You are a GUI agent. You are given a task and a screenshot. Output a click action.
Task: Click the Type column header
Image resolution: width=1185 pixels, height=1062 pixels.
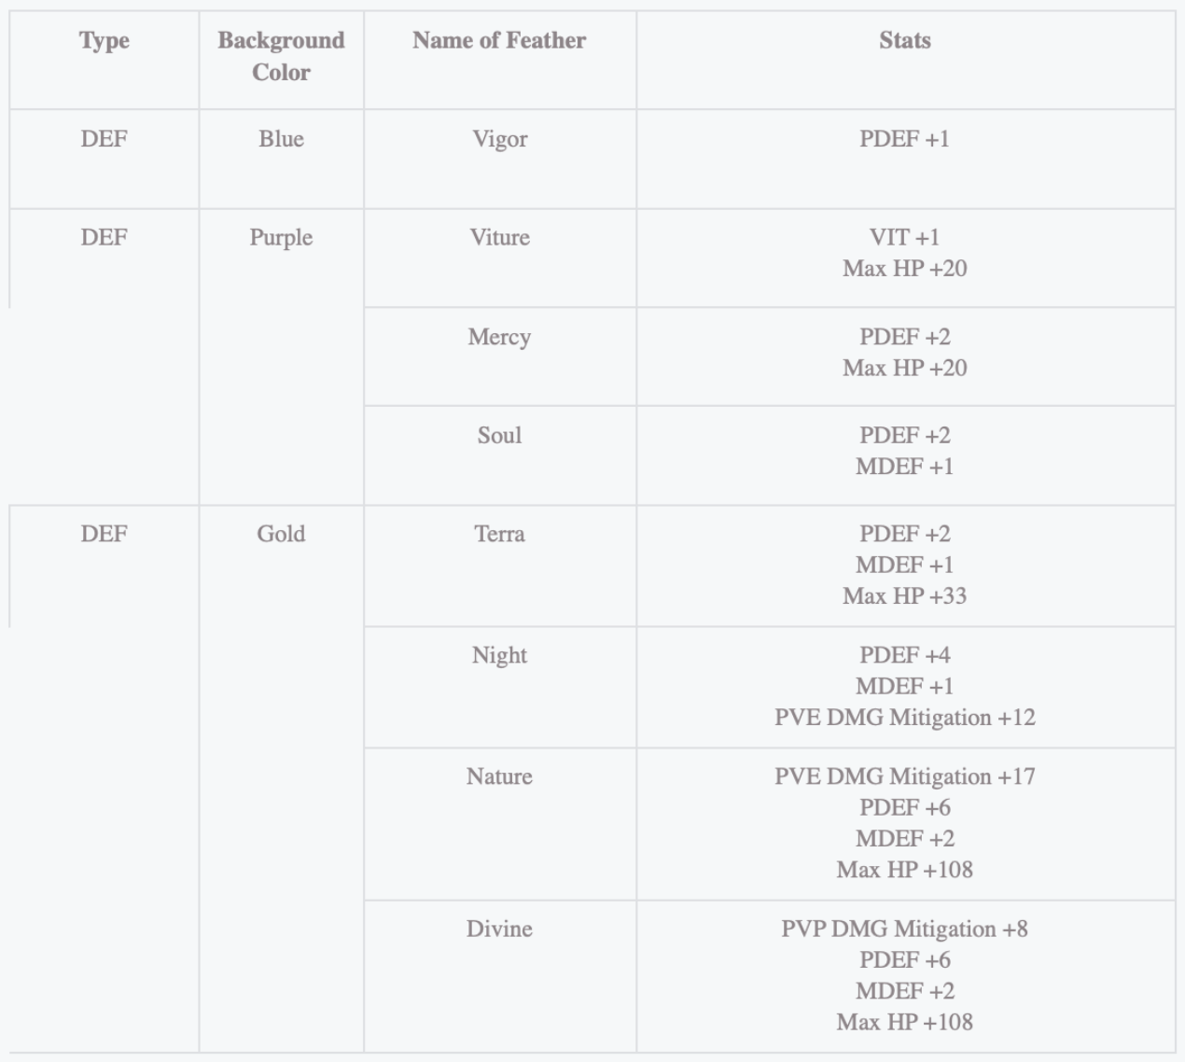pyautogui.click(x=104, y=41)
